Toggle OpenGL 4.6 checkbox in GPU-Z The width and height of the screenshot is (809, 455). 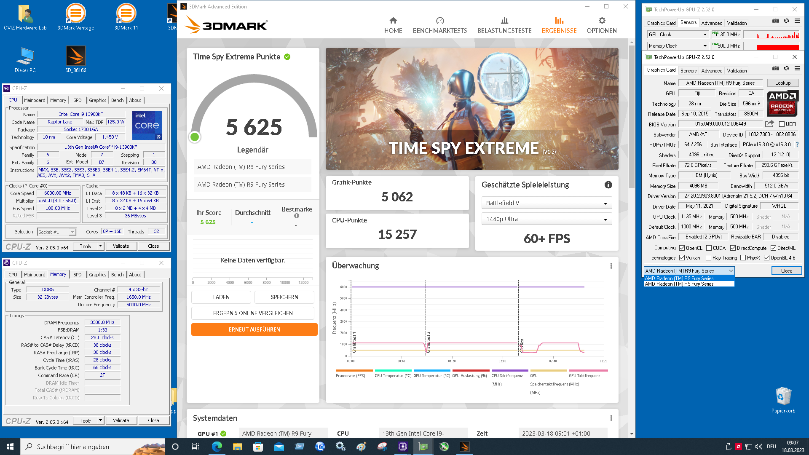coord(766,258)
